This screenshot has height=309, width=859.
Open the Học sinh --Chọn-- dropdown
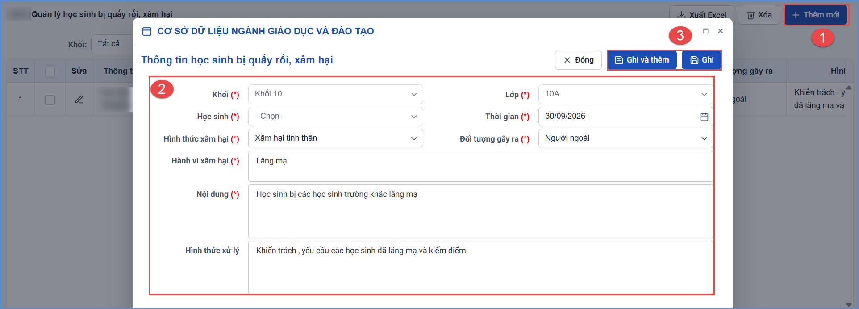pos(335,117)
